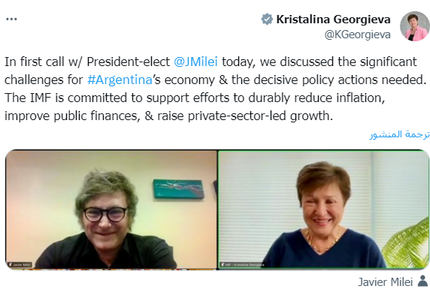Click the green plant in the photo

(x=407, y=243)
